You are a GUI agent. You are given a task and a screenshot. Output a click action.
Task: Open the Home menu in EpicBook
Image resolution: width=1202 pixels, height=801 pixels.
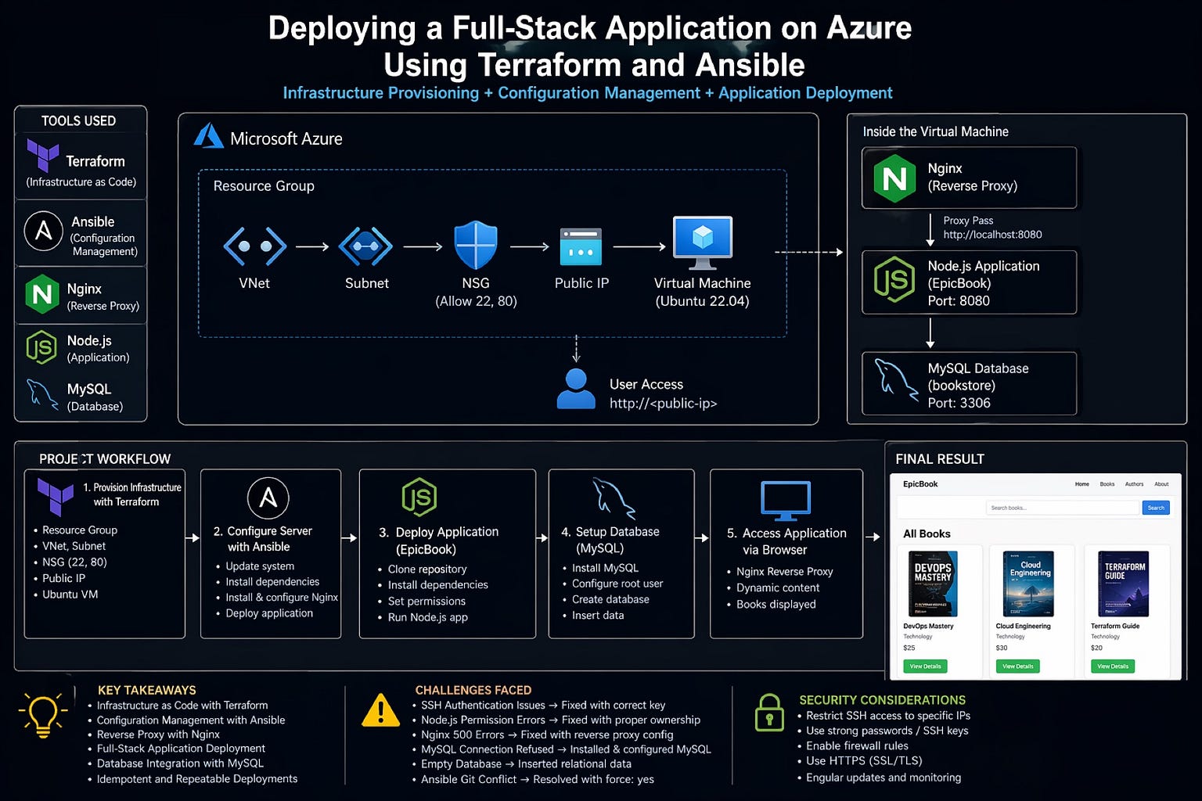(1082, 484)
